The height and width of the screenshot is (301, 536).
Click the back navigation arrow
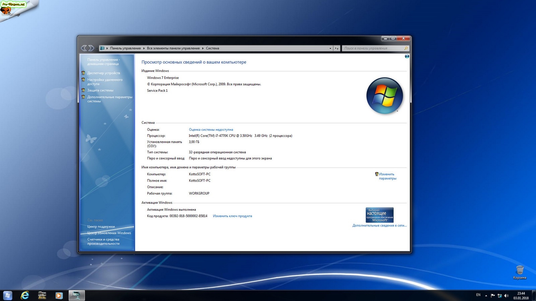coord(84,48)
